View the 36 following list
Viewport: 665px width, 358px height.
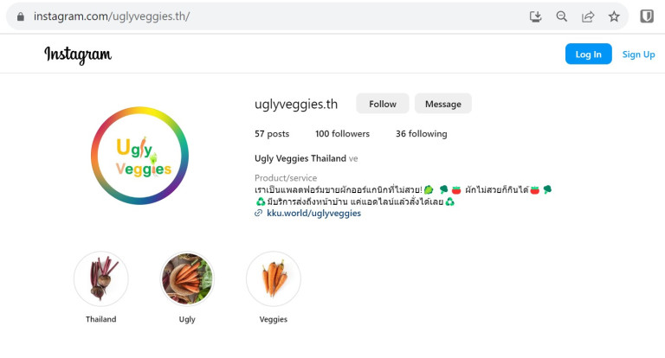point(421,134)
